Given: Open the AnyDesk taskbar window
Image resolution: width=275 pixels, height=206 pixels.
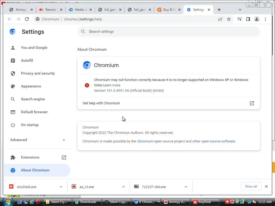Looking at the screenshot, I should tap(205, 202).
